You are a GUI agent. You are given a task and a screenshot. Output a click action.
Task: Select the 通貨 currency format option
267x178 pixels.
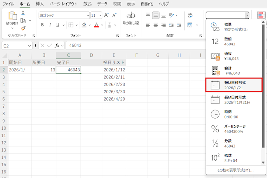pyautogui.click(x=234, y=56)
